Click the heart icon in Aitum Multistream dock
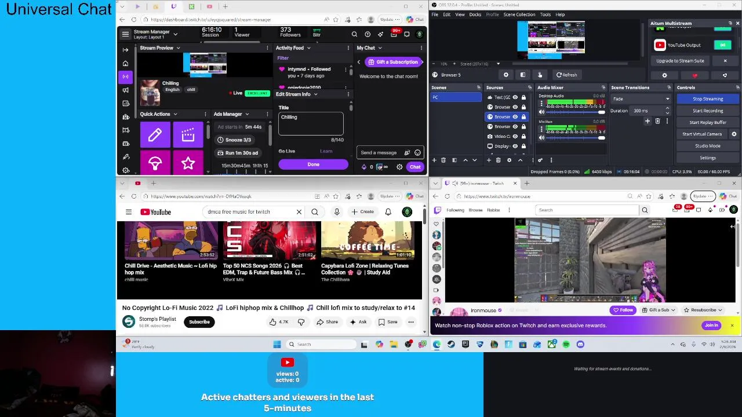This screenshot has height=417, width=742. pos(694,75)
